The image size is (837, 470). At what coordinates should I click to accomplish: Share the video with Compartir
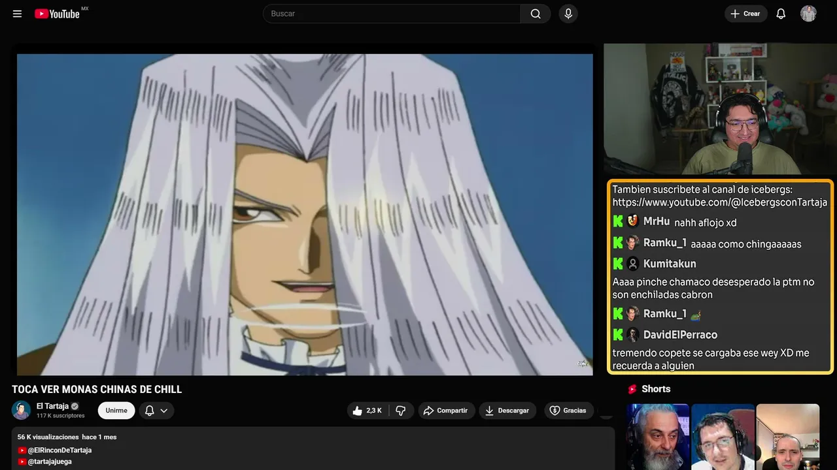click(x=447, y=411)
